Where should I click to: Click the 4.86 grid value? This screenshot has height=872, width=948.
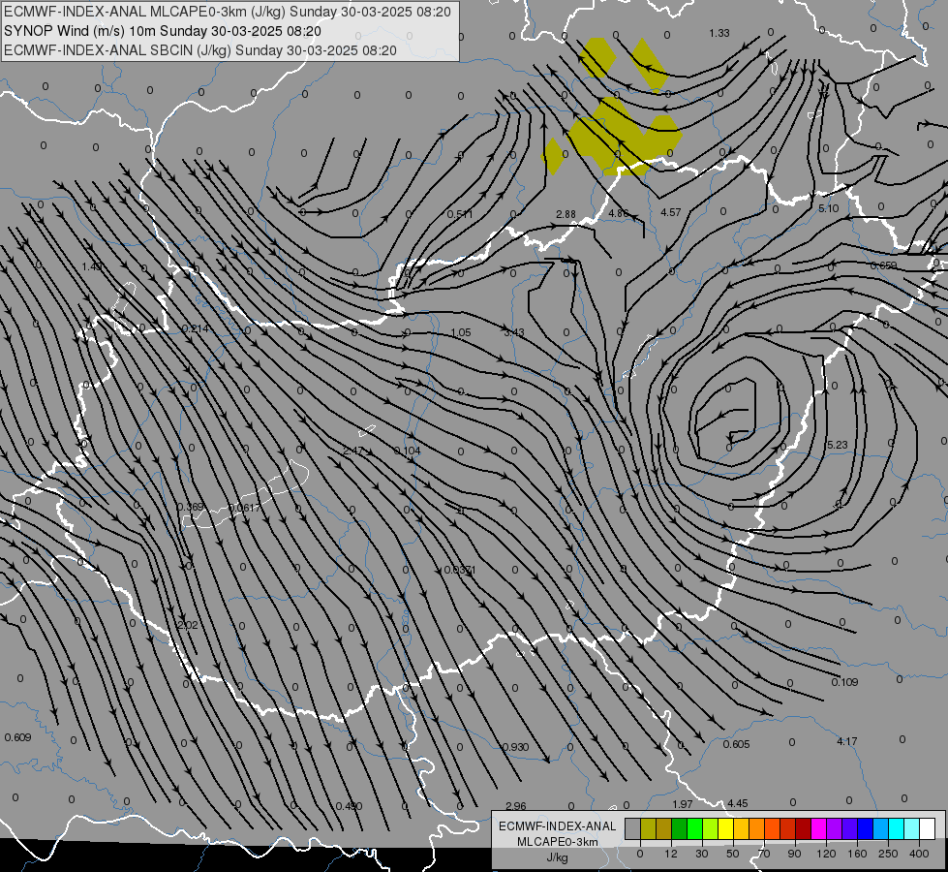tap(619, 213)
